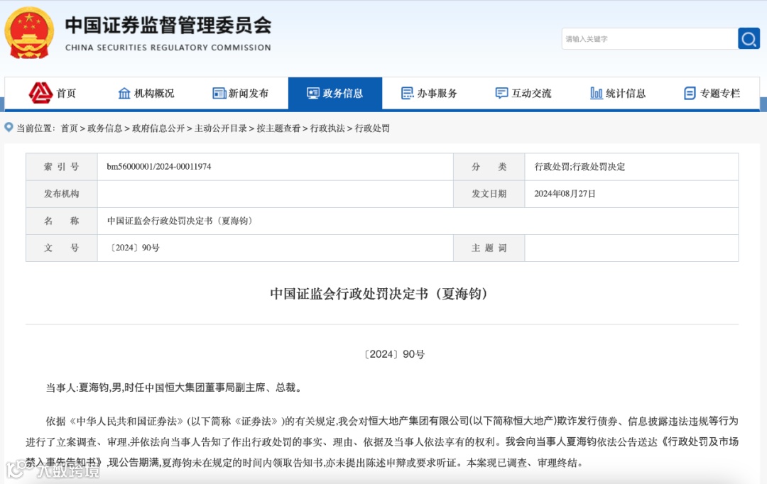The width and height of the screenshot is (767, 484).
Task: Click the building icon beside 机构概况
Action: (124, 93)
